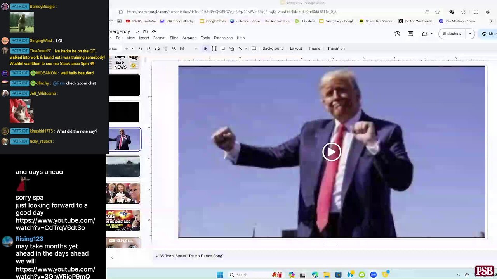Open the Fit zoom dropdown

click(x=188, y=48)
